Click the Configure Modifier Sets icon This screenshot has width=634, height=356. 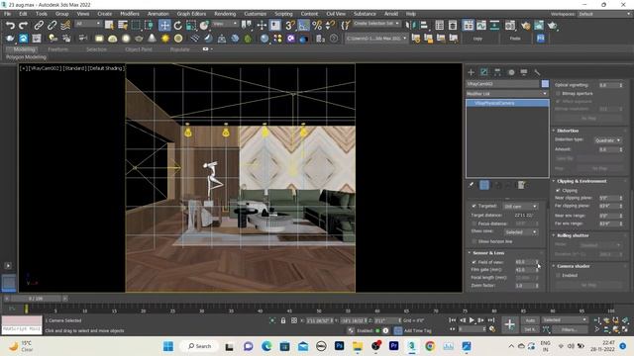pyautogui.click(x=522, y=185)
